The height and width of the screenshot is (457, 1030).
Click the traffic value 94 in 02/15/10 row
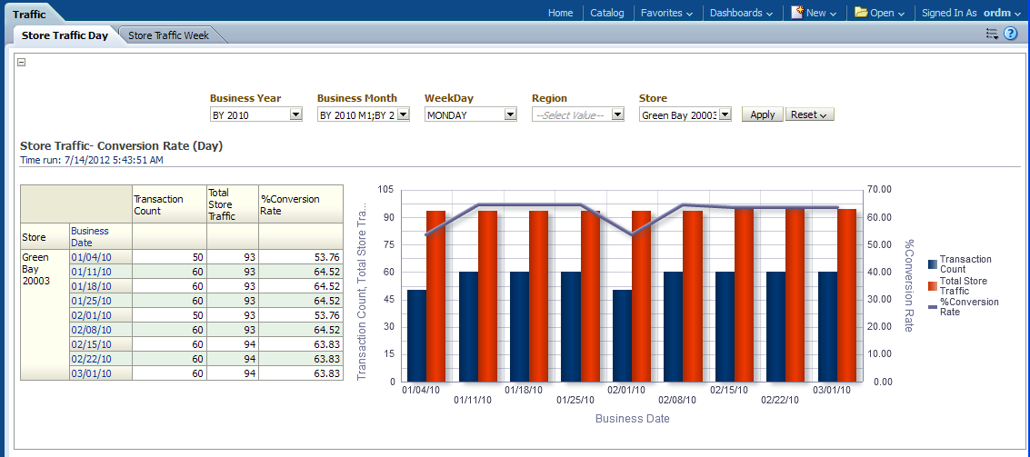coord(250,344)
